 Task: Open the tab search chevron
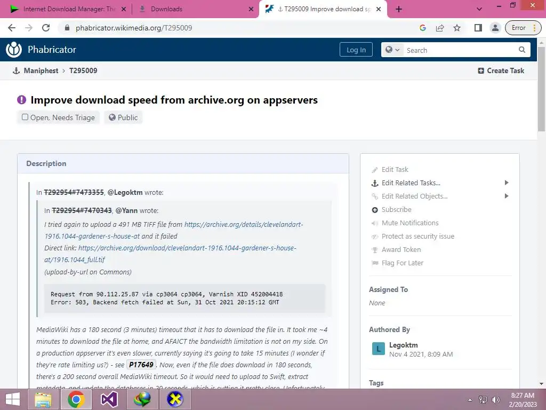[479, 9]
